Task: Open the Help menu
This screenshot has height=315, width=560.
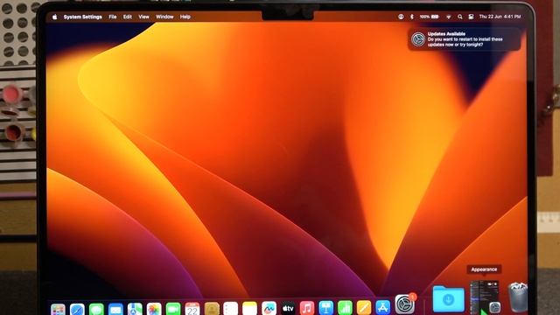Action: pos(185,17)
